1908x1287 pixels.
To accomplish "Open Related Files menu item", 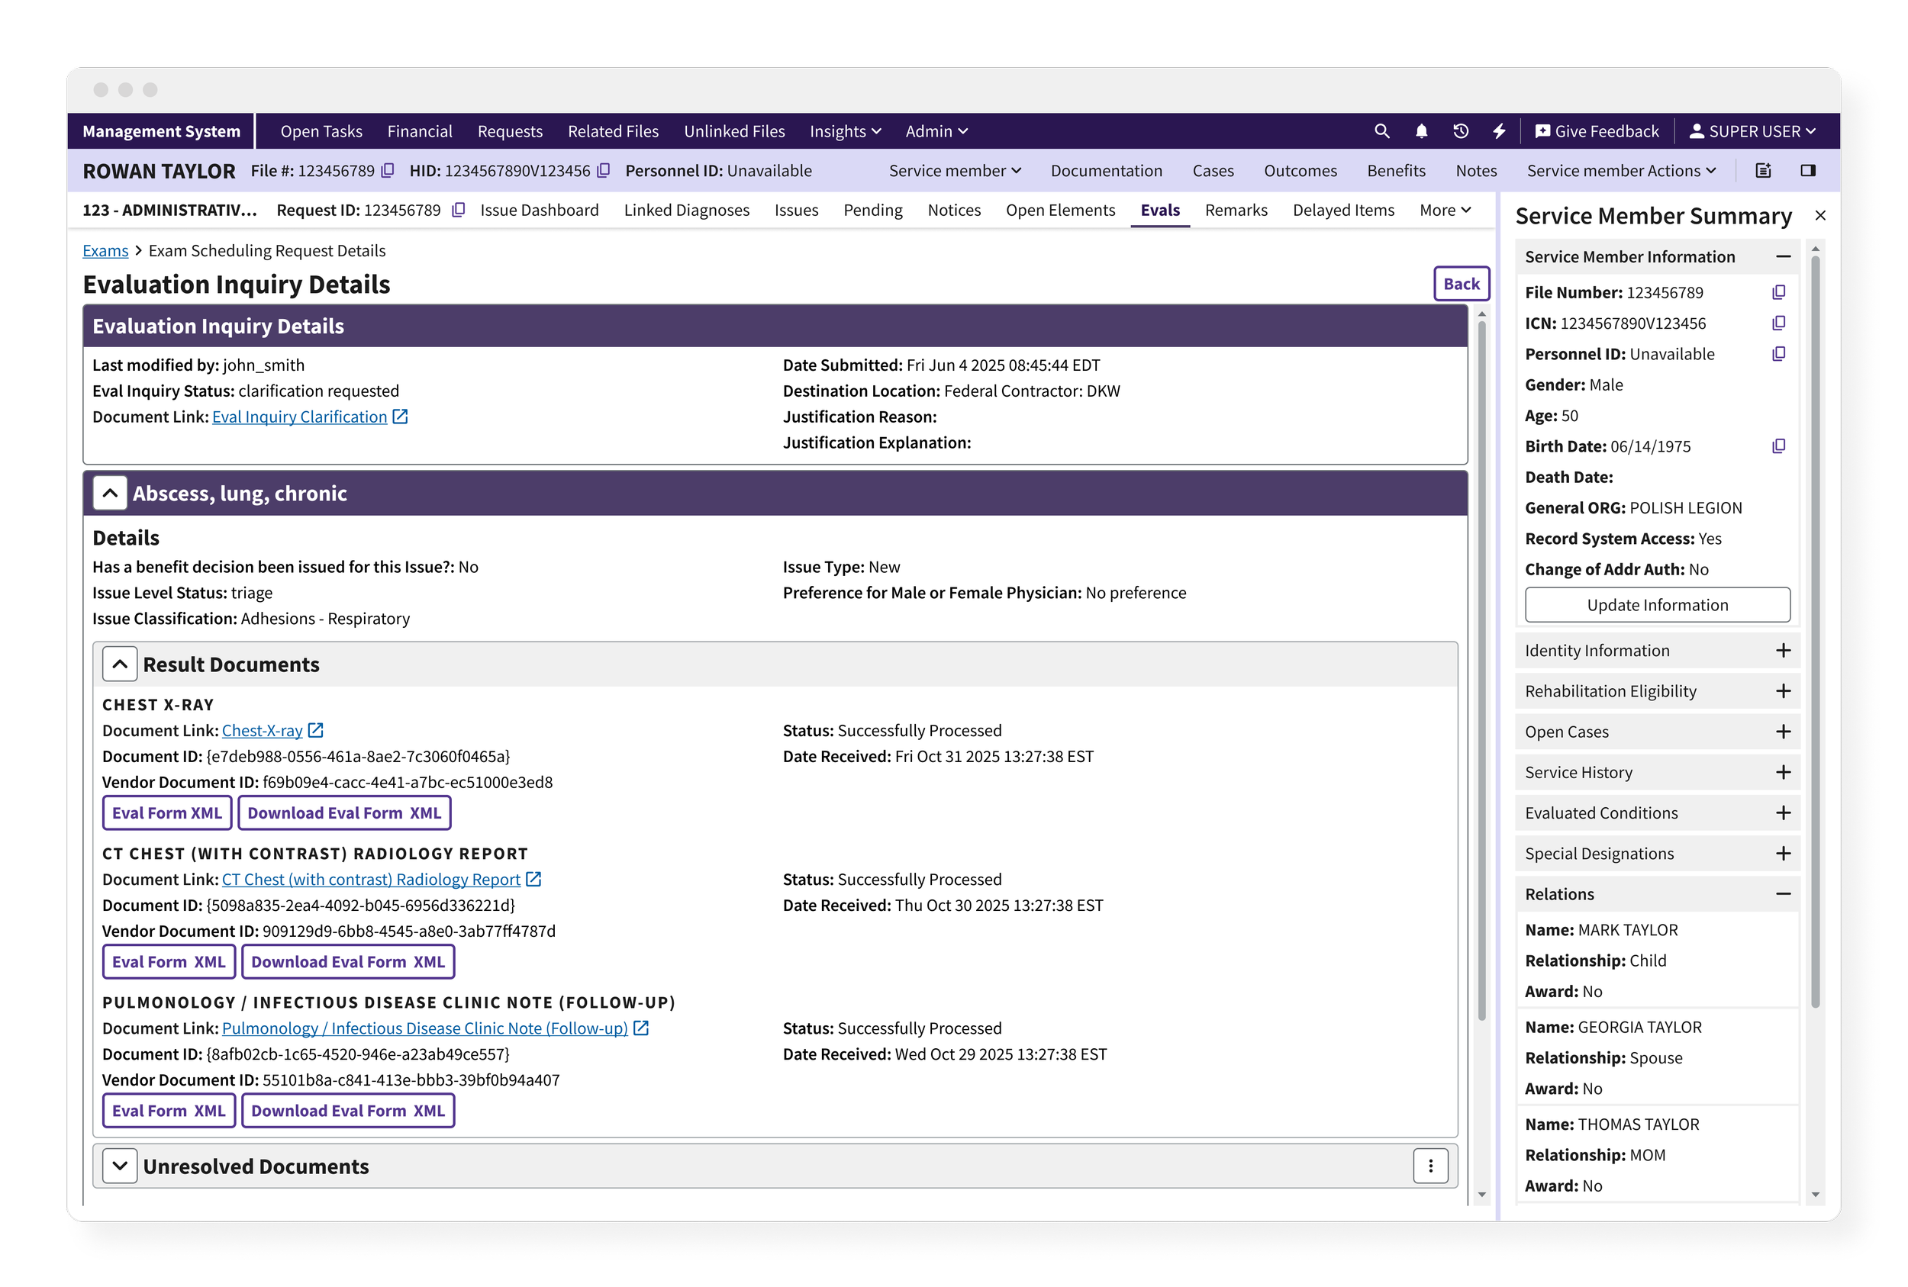I will point(614,131).
